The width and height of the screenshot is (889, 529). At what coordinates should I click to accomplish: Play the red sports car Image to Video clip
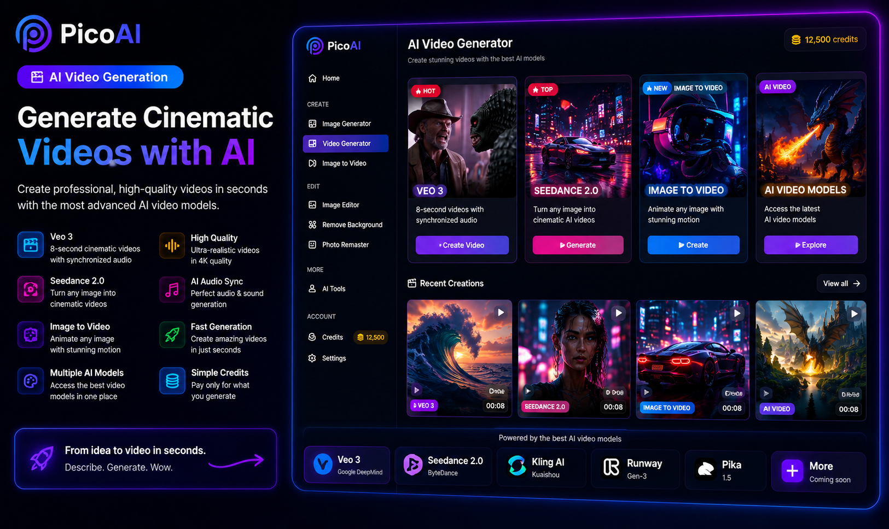pos(737,313)
